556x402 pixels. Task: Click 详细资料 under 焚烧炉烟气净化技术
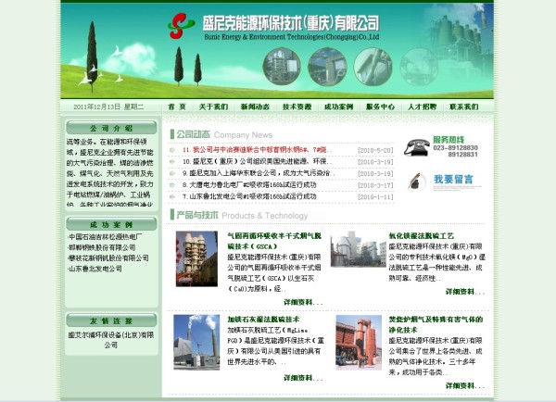tap(465, 385)
